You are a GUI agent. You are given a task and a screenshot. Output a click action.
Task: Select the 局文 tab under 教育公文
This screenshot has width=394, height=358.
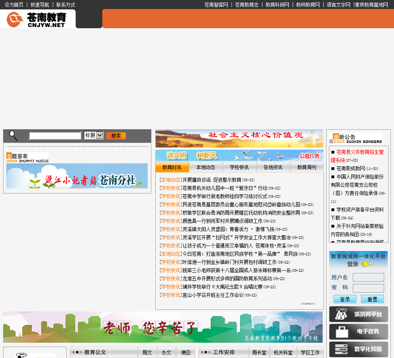tap(147, 353)
